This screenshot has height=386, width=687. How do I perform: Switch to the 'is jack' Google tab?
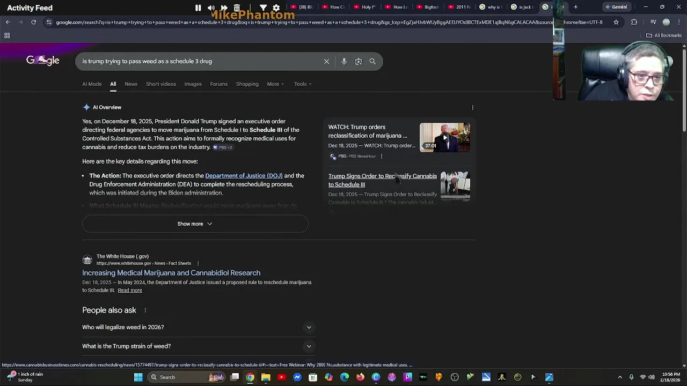tap(522, 7)
